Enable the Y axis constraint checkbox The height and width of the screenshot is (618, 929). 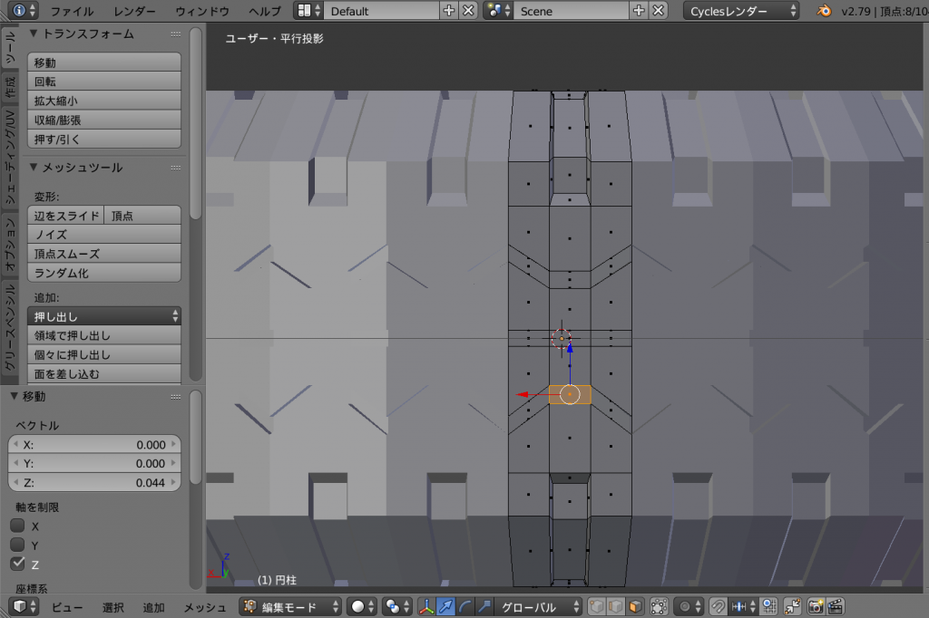click(17, 545)
